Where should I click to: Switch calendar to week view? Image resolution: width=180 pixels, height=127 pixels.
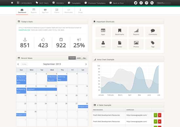tap(79, 58)
